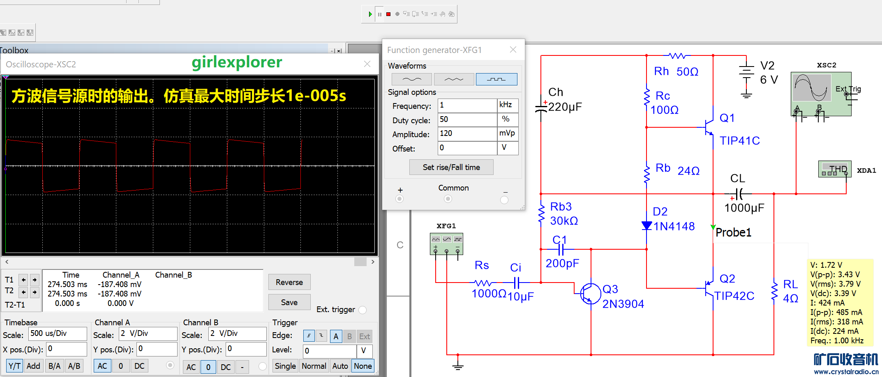The width and height of the screenshot is (882, 377).
Task: Set trigger to falling edge
Action: point(321,336)
